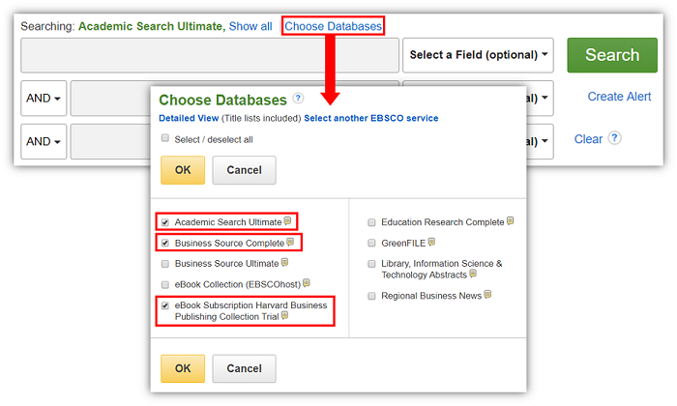Open first Select a Field (optional) dropdown
This screenshot has width=677, height=406.
478,55
